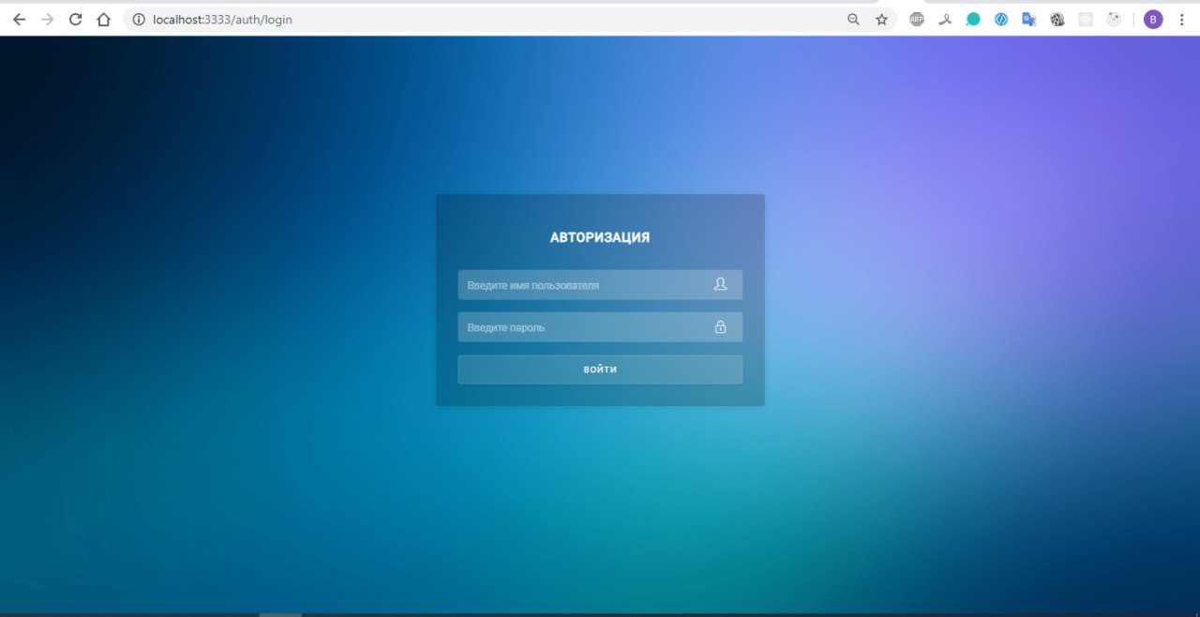This screenshot has height=617, width=1200.
Task: View site information for localhost
Action: point(139,19)
